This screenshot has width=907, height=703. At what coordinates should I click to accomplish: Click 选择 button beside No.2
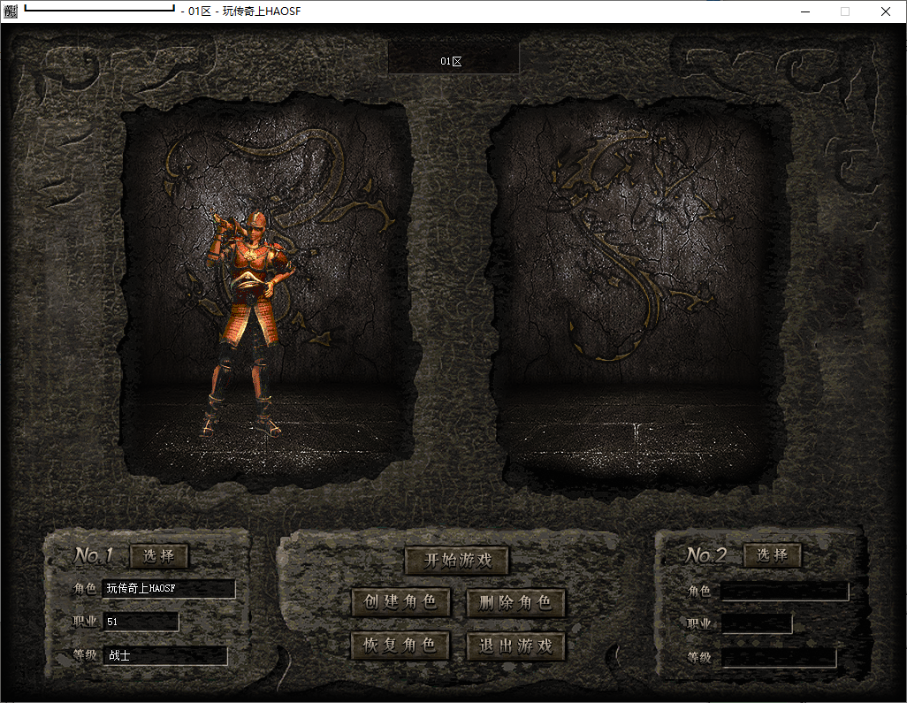(x=772, y=554)
